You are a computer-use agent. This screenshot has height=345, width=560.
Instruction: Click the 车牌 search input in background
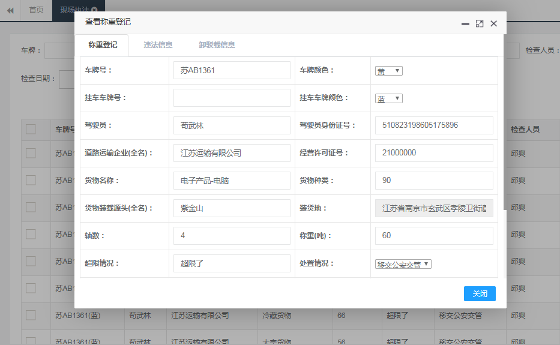(59, 51)
